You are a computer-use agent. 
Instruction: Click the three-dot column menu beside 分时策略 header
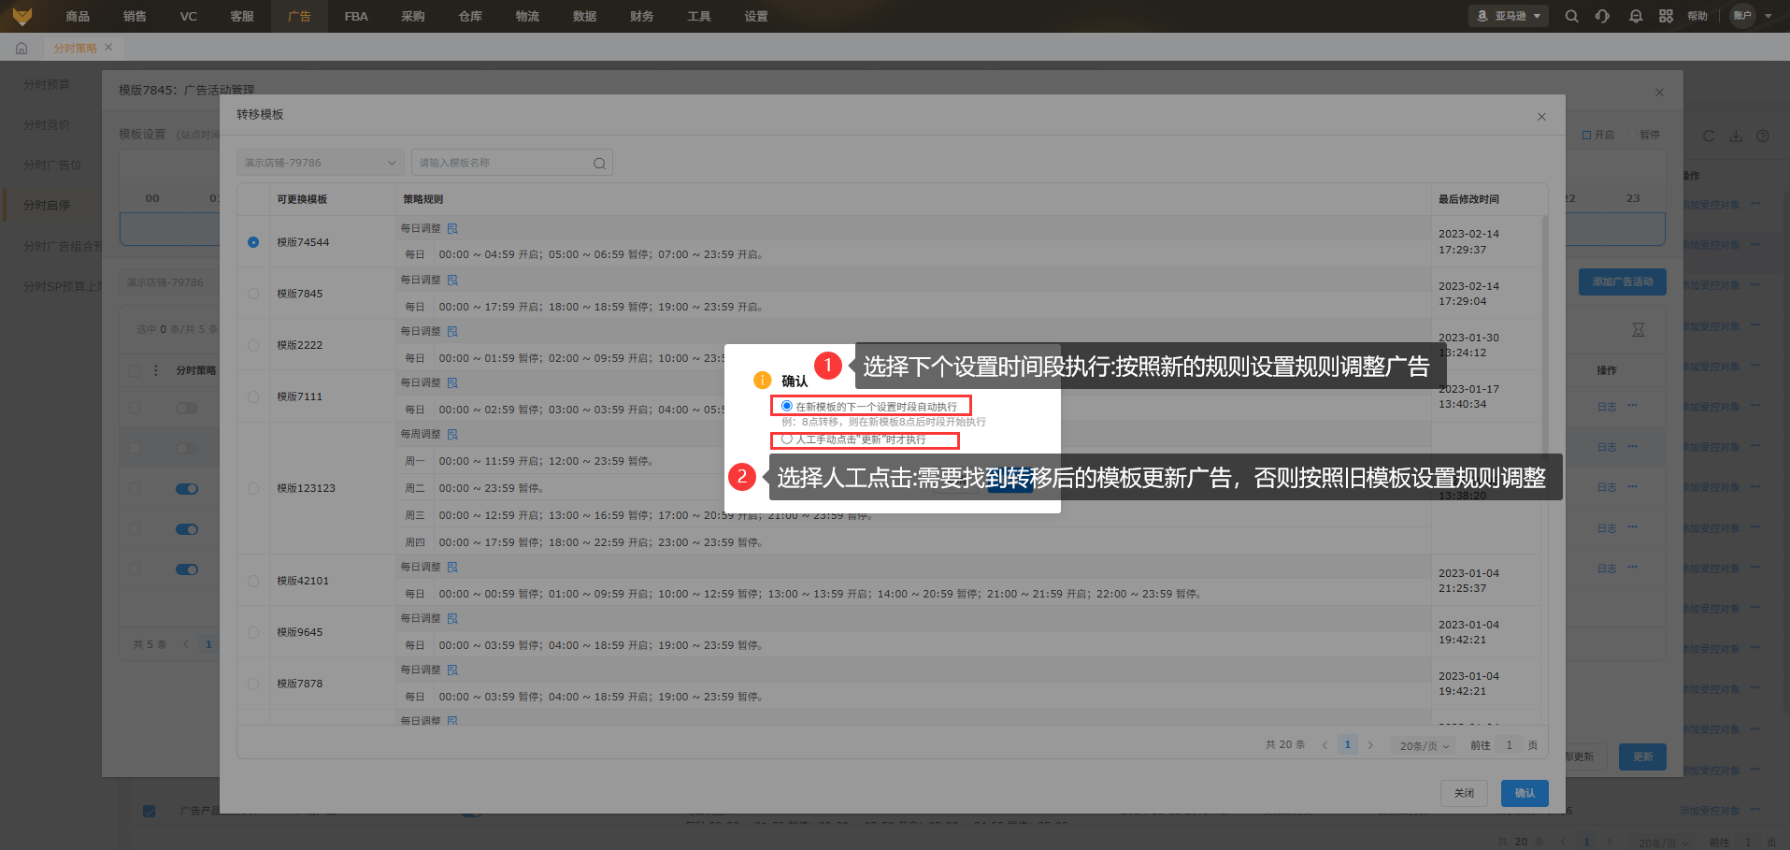pyautogui.click(x=156, y=370)
